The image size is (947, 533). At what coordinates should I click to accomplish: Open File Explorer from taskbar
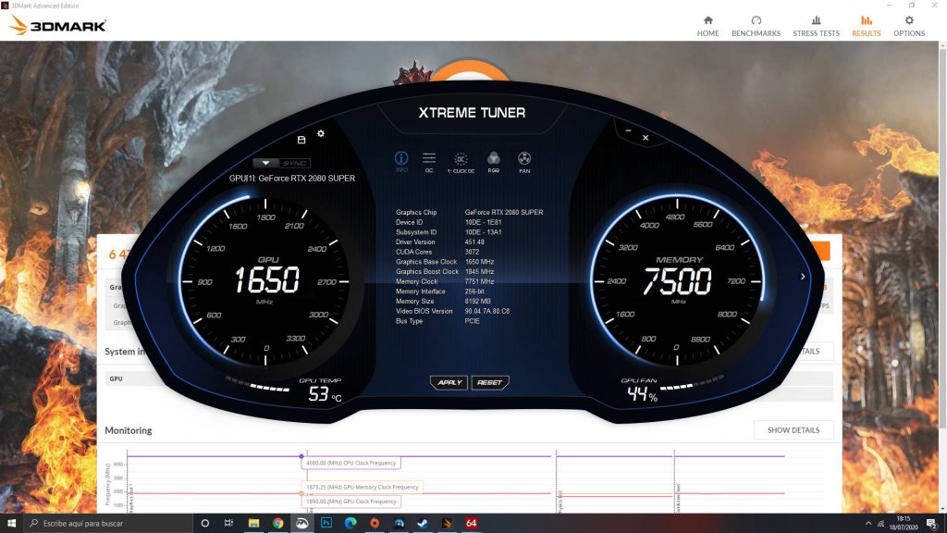pyautogui.click(x=253, y=524)
